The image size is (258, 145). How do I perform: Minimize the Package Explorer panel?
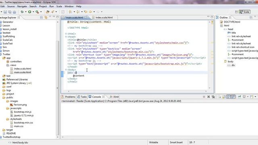point(54,17)
